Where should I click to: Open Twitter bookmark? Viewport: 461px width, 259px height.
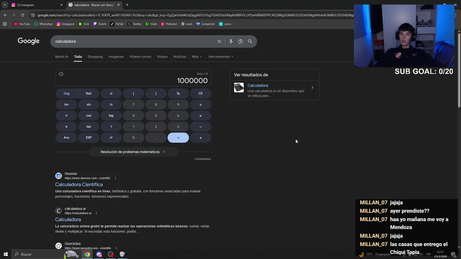coord(134,24)
